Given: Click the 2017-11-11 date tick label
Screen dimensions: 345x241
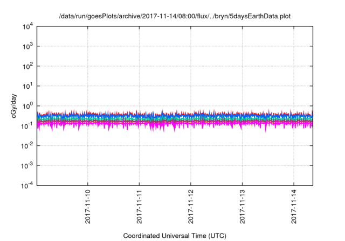Looking at the screenshot, I should pos(139,207).
